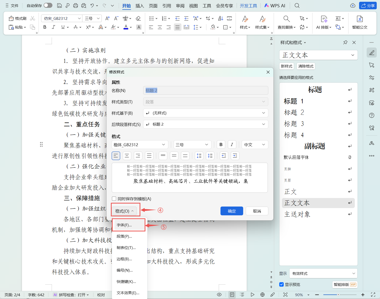Uncheck the show preview (显示预览) checkbox
Image resolution: width=380 pixels, height=299 pixels.
tap(282, 284)
